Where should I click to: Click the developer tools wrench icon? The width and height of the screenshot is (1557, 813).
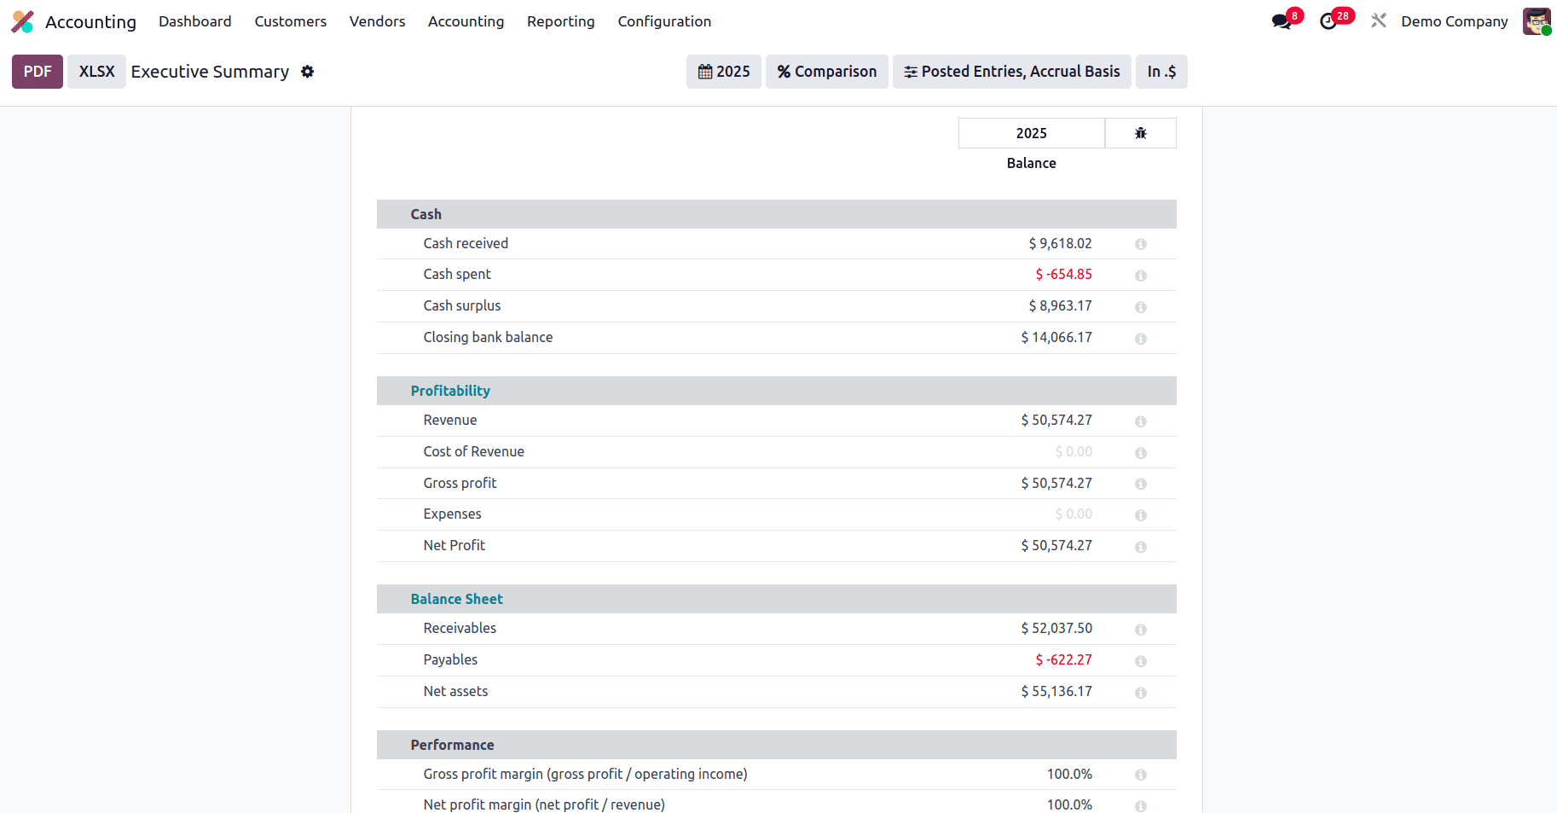point(1378,20)
